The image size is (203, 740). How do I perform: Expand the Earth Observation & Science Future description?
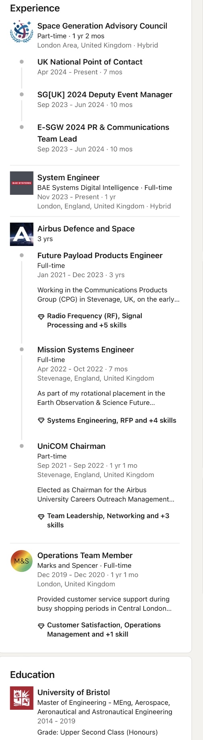tap(101, 398)
